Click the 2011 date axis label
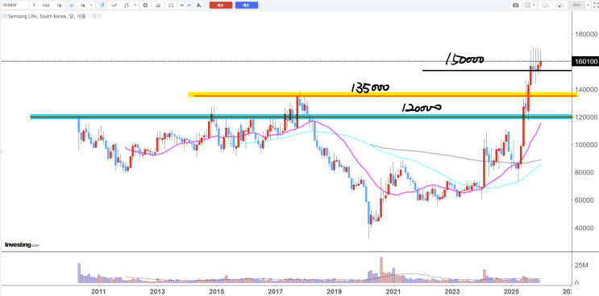 pyautogui.click(x=98, y=291)
